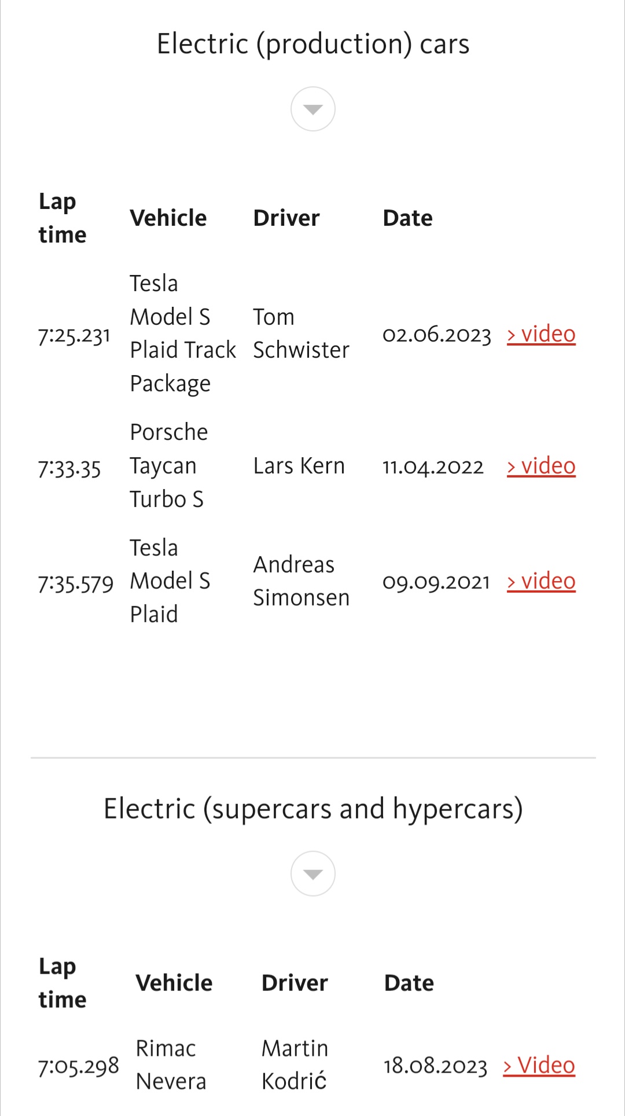Select the 02.06.2023 date cell
The height and width of the screenshot is (1116, 625).
click(x=436, y=335)
